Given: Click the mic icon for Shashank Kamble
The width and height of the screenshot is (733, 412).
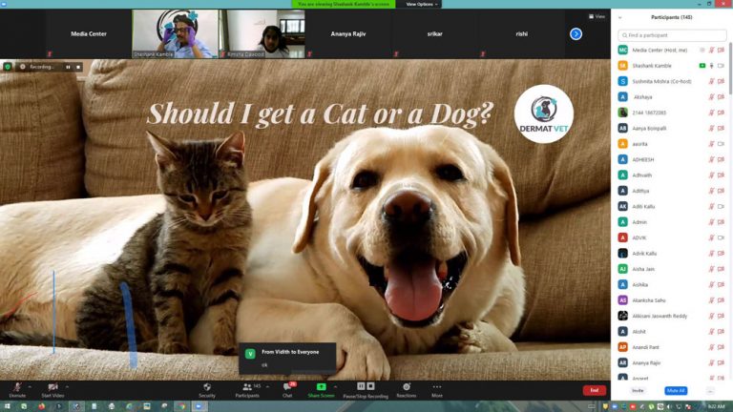Looking at the screenshot, I should pos(711,66).
